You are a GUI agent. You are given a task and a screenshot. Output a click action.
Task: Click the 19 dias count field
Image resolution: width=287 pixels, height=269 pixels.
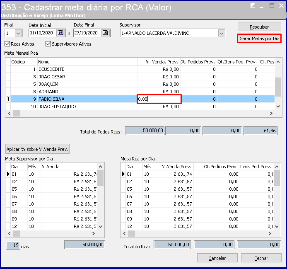point(13,245)
